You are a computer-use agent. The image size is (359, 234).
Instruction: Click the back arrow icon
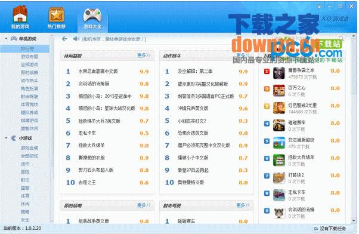(x=64, y=39)
